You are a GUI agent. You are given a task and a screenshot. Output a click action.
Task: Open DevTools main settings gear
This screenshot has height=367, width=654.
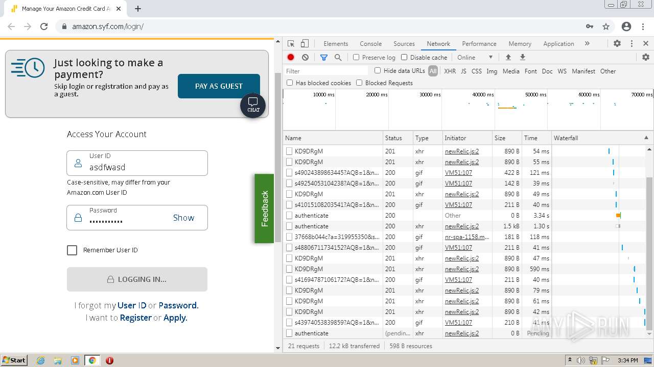(x=617, y=44)
